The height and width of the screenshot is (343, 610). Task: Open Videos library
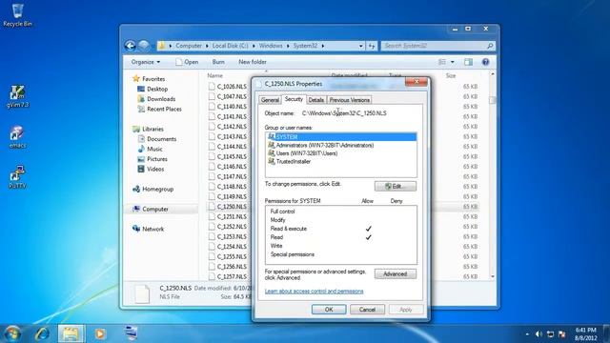pos(155,170)
